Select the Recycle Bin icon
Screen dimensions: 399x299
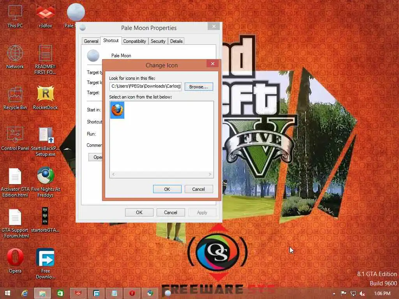(x=15, y=98)
